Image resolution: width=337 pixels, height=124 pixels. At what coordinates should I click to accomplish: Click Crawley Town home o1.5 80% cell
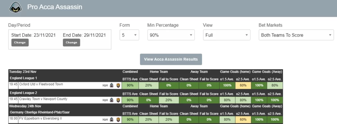point(227,100)
